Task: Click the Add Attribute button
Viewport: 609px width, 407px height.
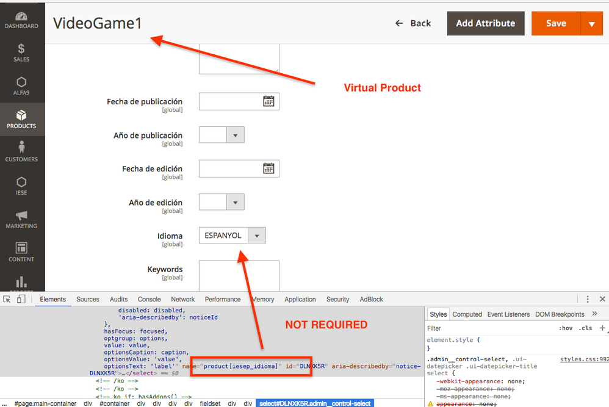Action: 485,24
